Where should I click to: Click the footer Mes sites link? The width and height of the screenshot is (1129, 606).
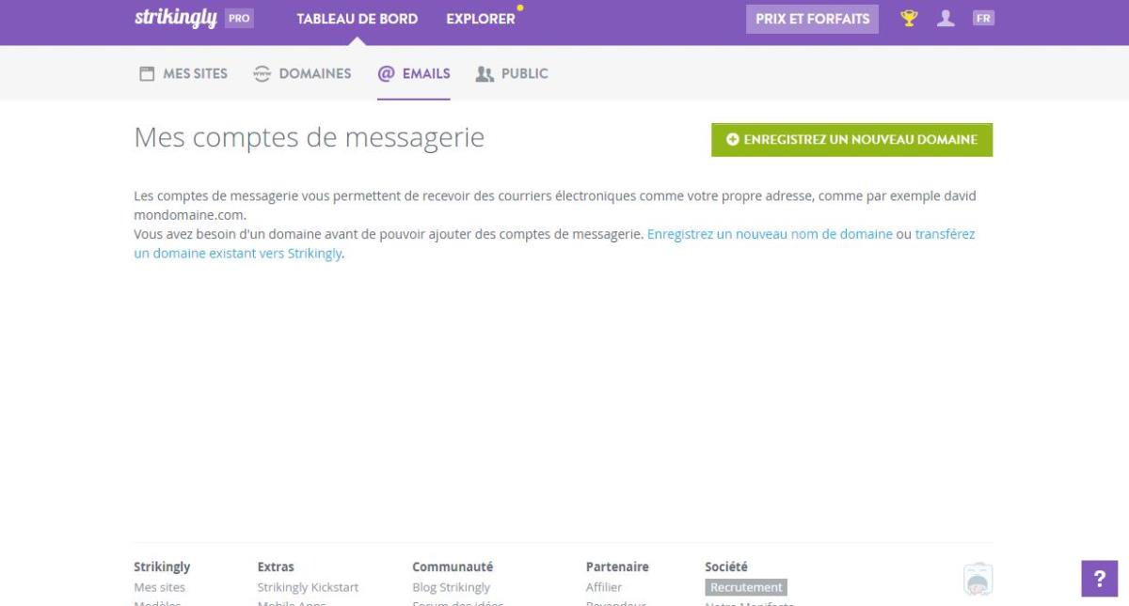(x=160, y=587)
